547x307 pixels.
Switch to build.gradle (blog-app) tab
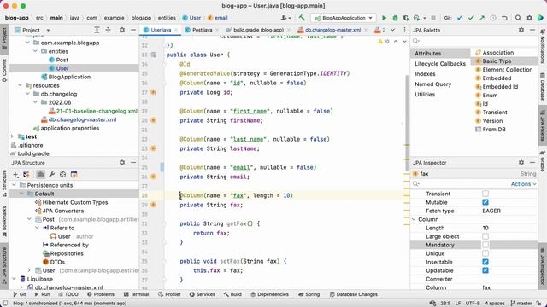point(258,30)
